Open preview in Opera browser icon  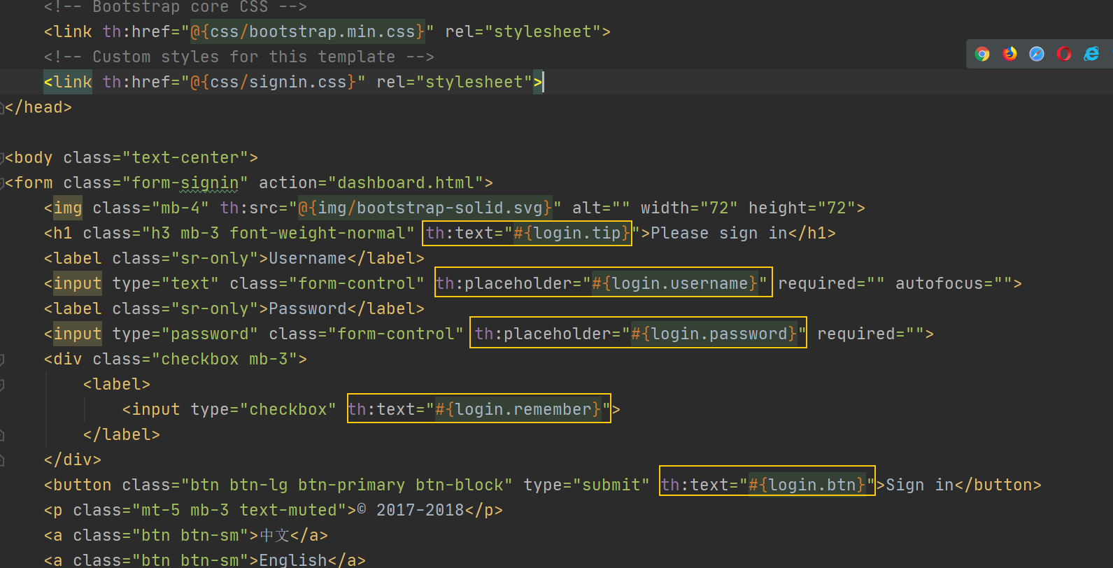tap(1064, 54)
